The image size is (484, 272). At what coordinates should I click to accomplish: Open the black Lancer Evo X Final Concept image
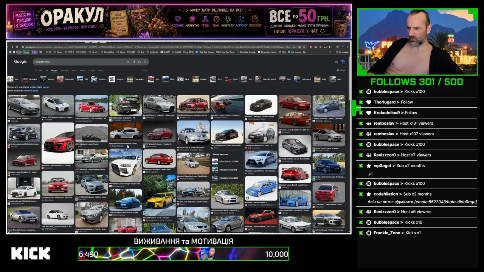point(261,105)
